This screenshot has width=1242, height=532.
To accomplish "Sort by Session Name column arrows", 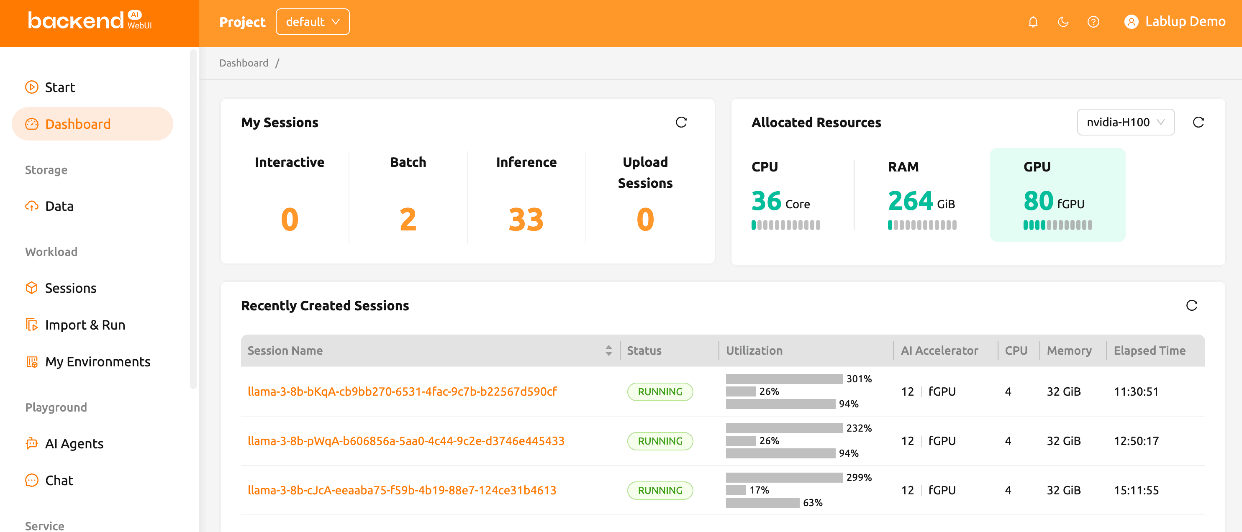I will [x=608, y=350].
